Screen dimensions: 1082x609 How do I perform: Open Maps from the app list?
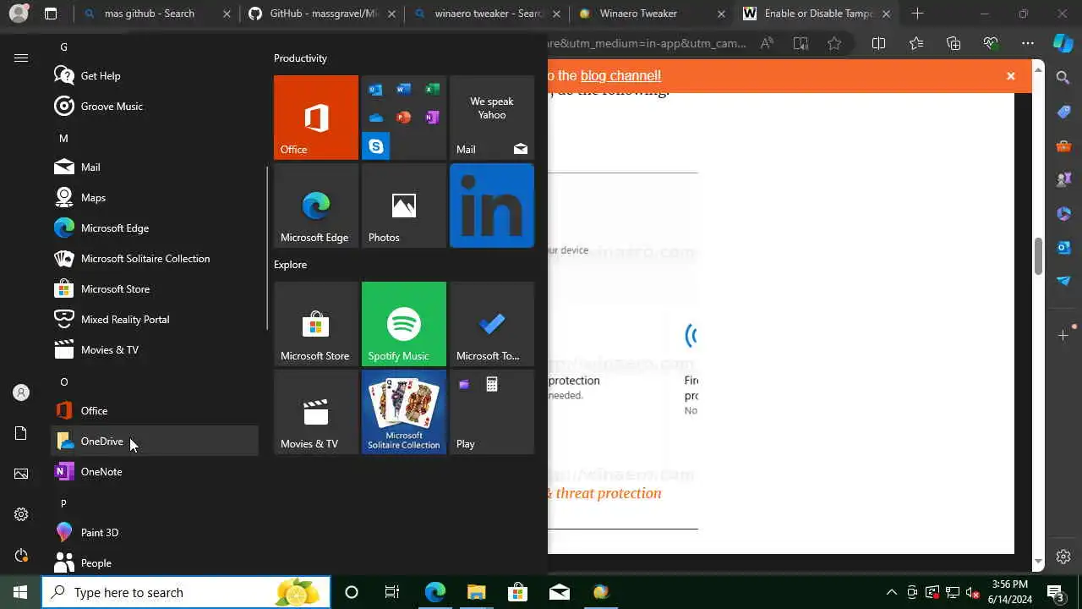[155, 197]
